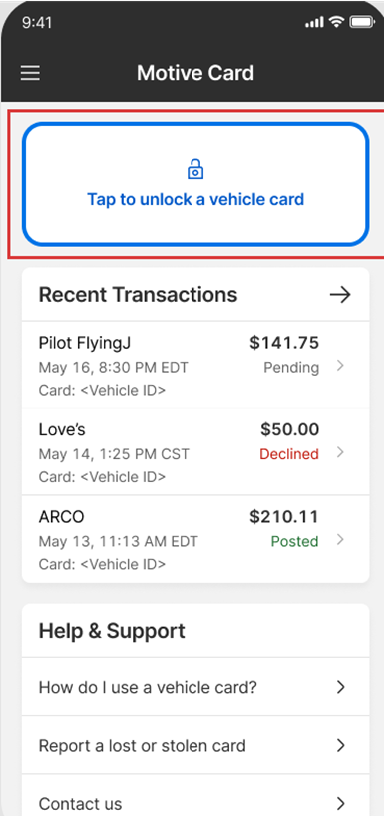Tap the blue padlock icon
The width and height of the screenshot is (384, 816).
tap(195, 169)
